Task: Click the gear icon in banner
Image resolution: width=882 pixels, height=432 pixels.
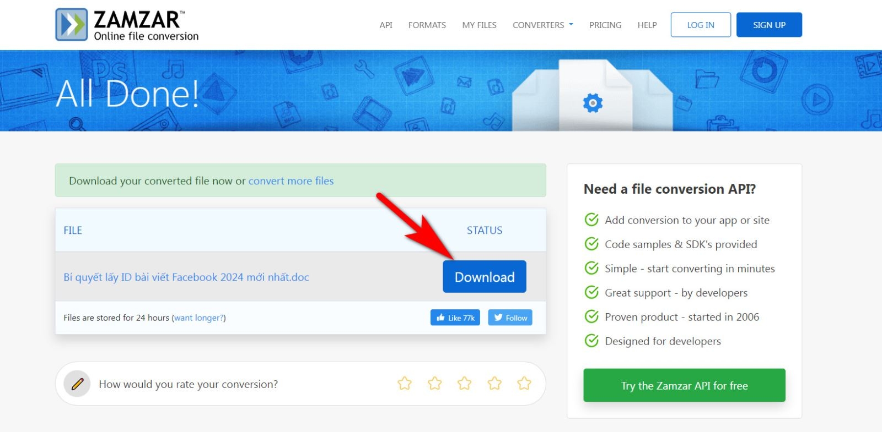Action: point(593,103)
